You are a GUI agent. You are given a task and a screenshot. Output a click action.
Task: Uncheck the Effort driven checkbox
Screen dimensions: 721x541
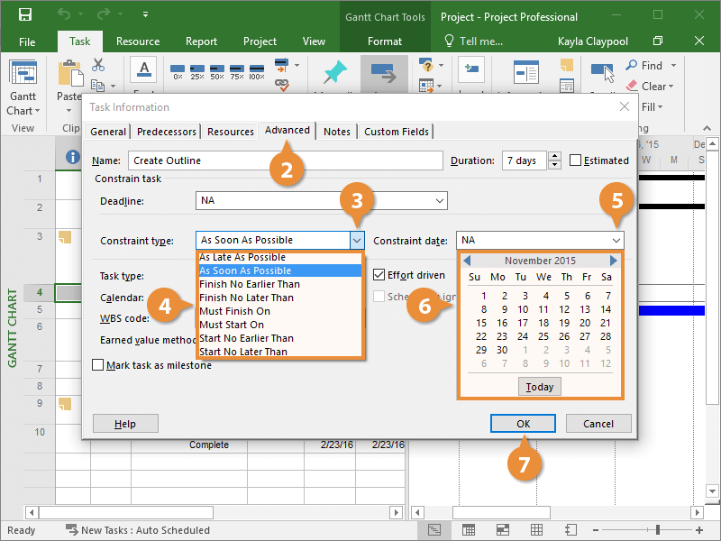pos(379,274)
